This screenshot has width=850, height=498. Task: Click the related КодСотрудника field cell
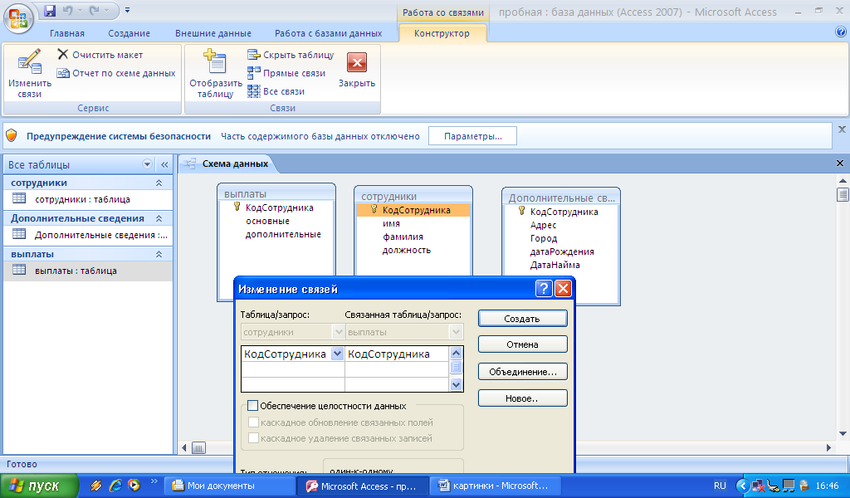coord(397,354)
